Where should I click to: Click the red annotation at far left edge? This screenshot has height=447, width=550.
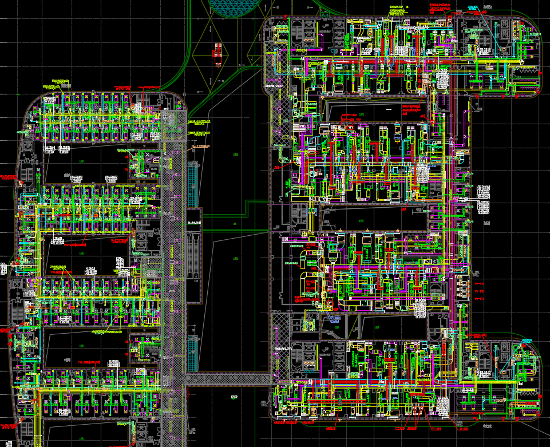pyautogui.click(x=7, y=177)
